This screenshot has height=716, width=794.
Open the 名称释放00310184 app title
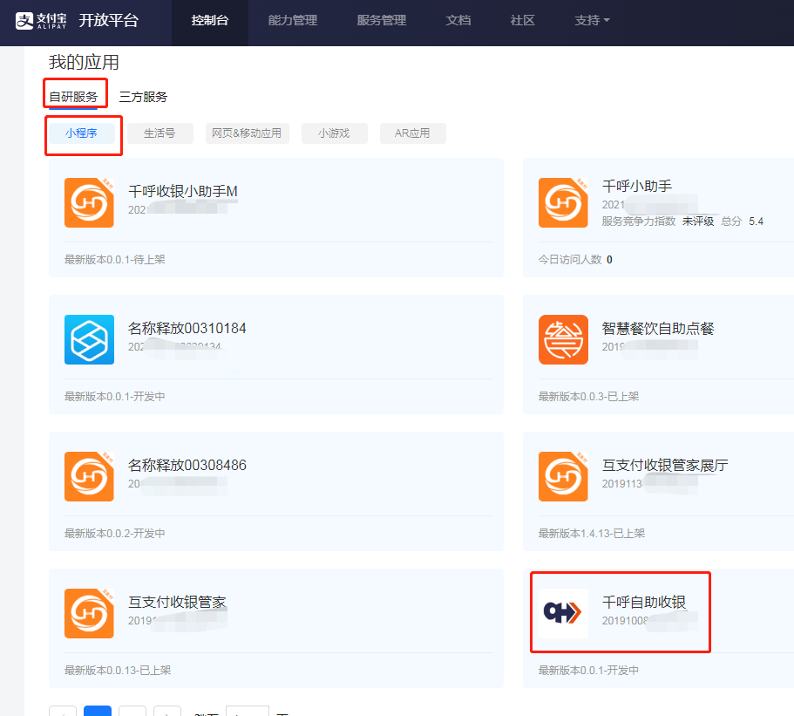187,329
